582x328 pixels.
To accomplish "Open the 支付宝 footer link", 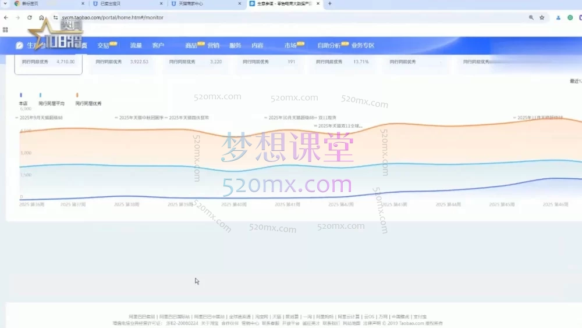I will 420,317.
